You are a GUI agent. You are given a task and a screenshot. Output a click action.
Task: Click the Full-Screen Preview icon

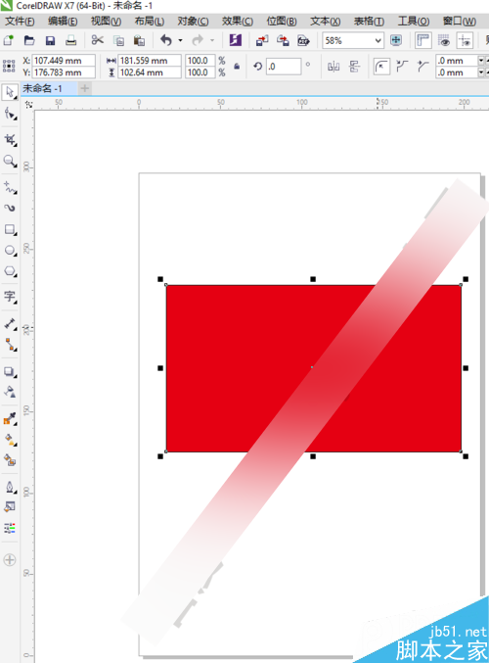tap(396, 40)
